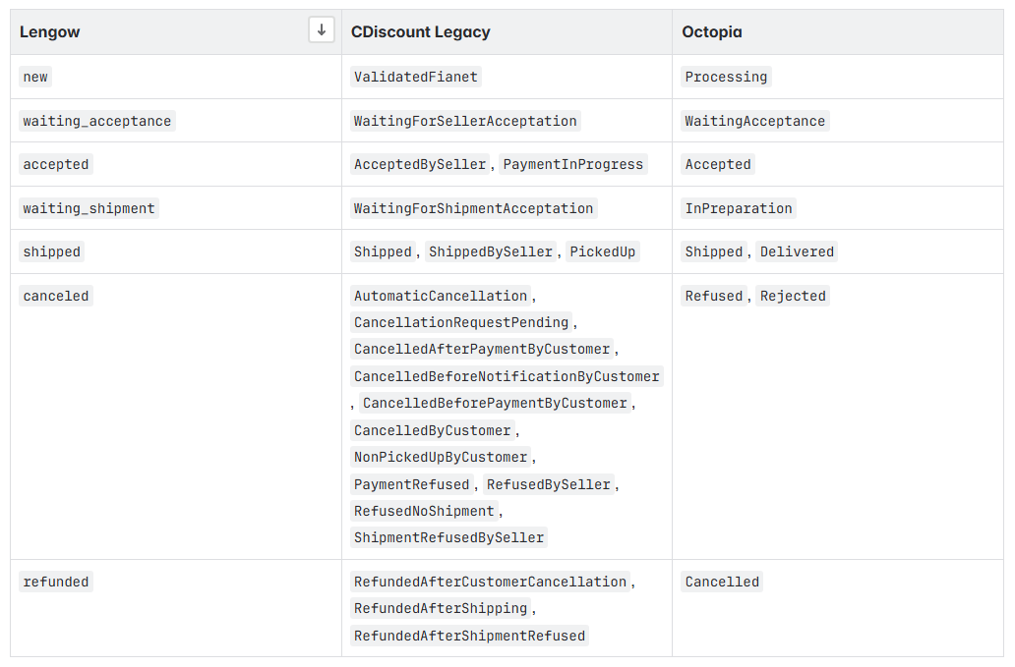Click the PaymentInProgress code label

(x=573, y=164)
